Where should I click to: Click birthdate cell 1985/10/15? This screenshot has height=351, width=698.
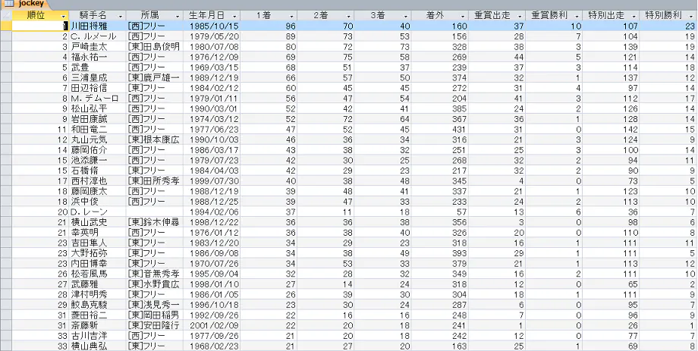212,26
